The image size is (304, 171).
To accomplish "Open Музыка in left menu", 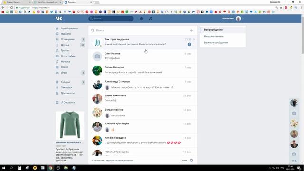I will point(66,62).
